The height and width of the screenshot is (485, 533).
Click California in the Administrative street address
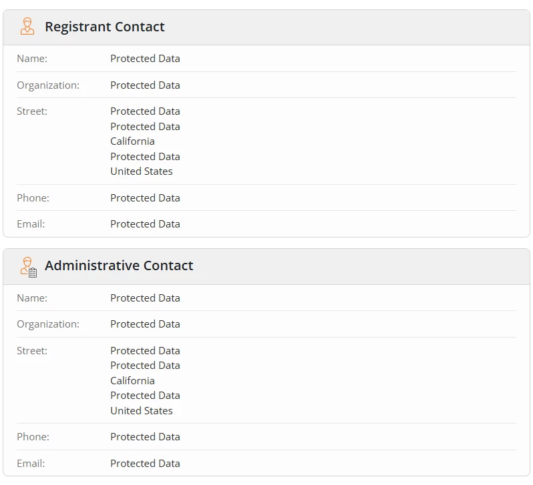click(x=132, y=381)
